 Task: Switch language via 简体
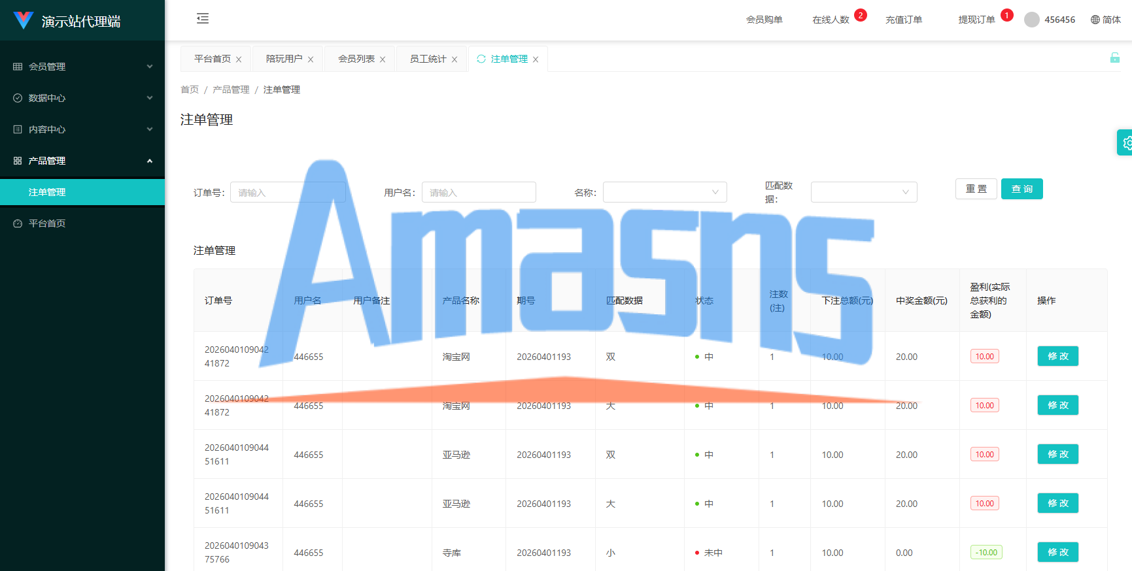pyautogui.click(x=1112, y=20)
